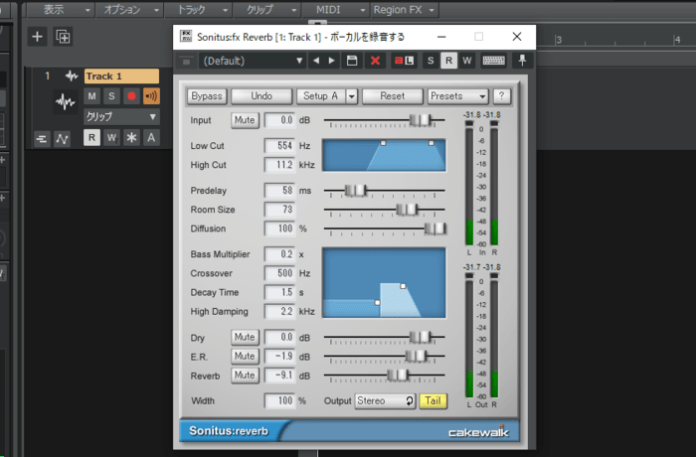The height and width of the screenshot is (457, 696).
Task: Click the Undo button in reverb
Action: point(261,96)
